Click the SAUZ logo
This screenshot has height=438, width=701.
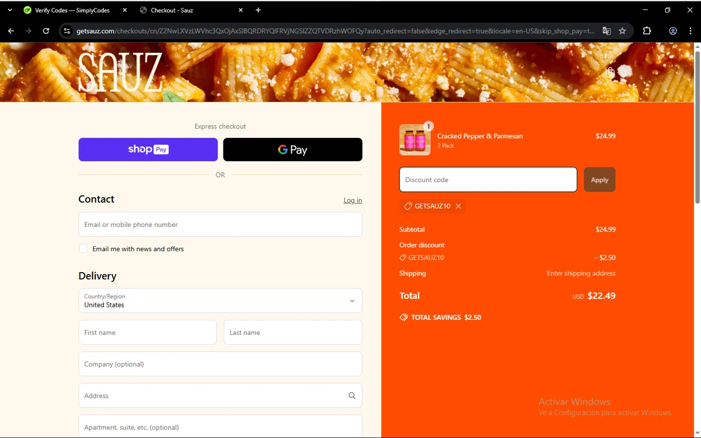click(120, 72)
